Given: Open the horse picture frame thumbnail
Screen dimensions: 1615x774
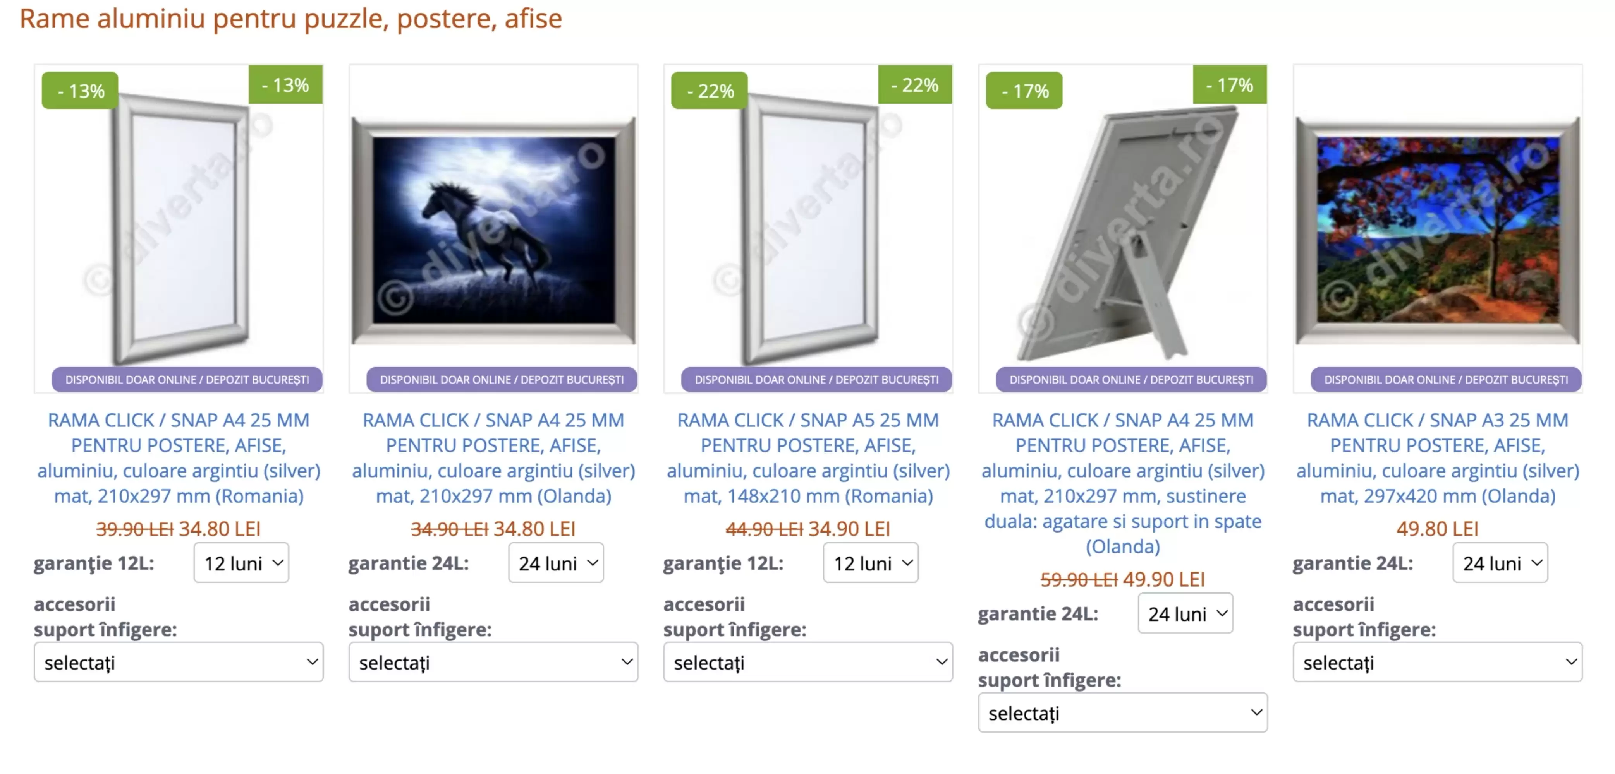Looking at the screenshot, I should click(x=493, y=229).
